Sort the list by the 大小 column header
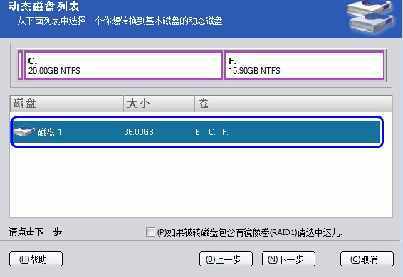 pyautogui.click(x=159, y=104)
